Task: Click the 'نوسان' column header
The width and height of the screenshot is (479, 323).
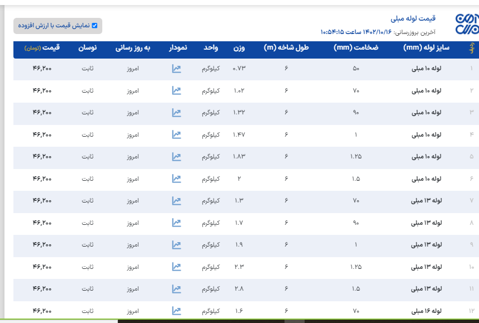Action: [x=87, y=48]
